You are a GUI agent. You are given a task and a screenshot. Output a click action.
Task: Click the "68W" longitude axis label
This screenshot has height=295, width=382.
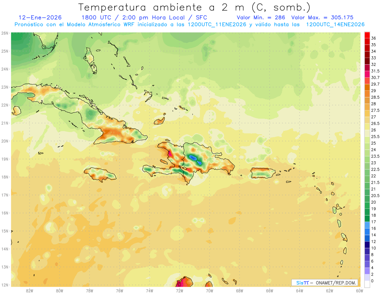[239, 291]
